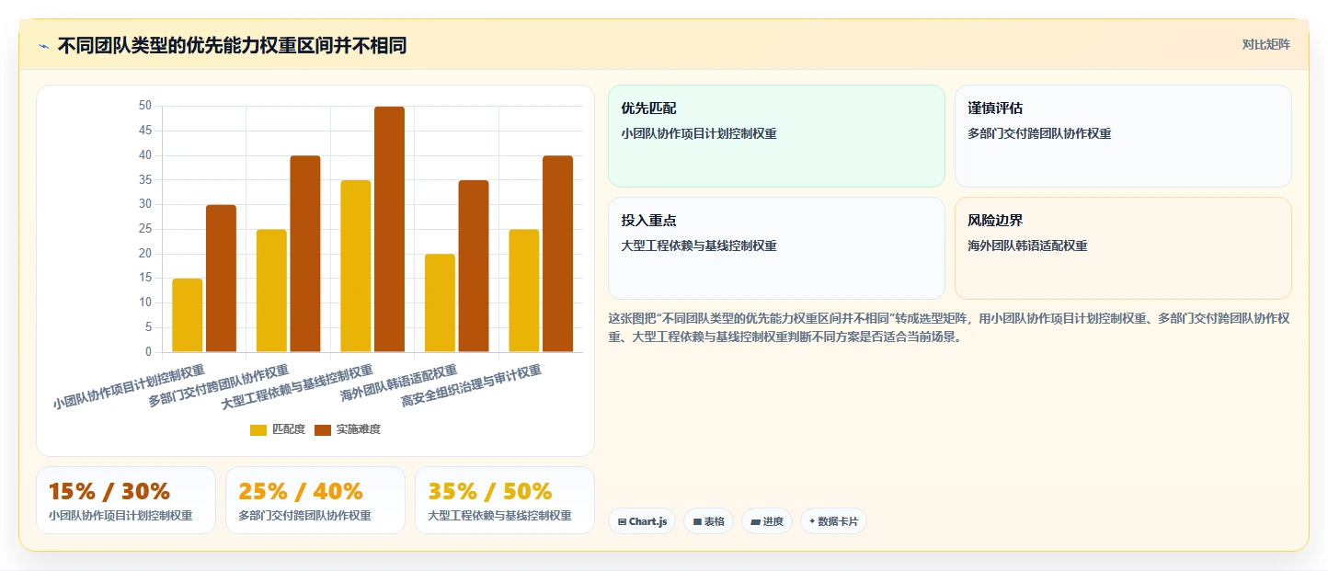This screenshot has height=571, width=1328.
Task: Select the Chart.js tag chip
Action: tap(642, 521)
